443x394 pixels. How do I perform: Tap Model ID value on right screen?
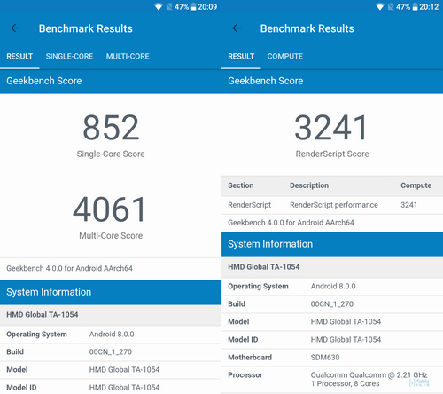click(346, 340)
